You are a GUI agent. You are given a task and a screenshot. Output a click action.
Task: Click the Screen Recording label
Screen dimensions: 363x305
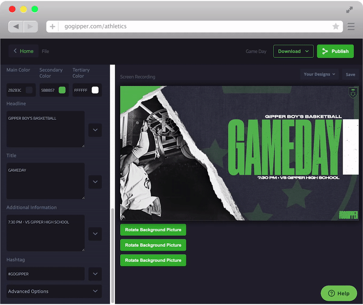137,77
